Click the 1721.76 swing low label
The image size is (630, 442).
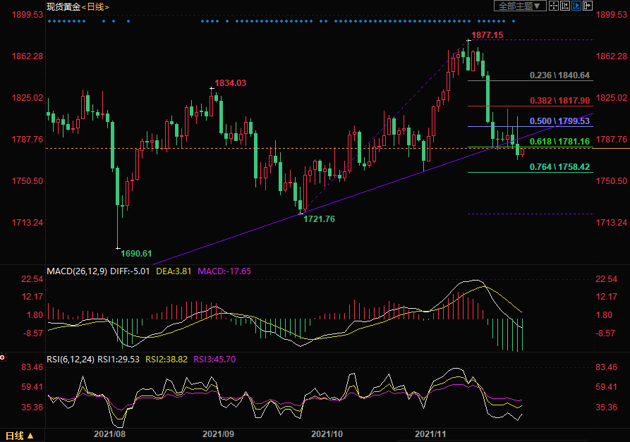pos(319,219)
